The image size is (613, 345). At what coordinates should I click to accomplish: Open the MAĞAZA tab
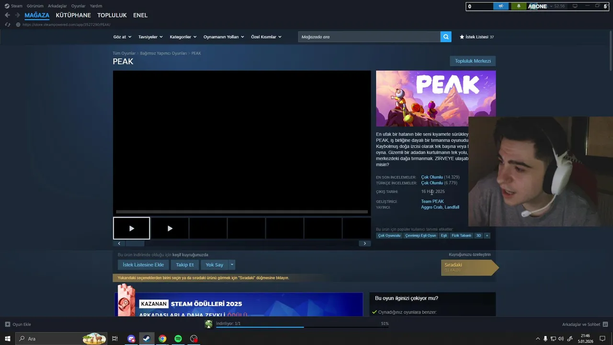(37, 15)
